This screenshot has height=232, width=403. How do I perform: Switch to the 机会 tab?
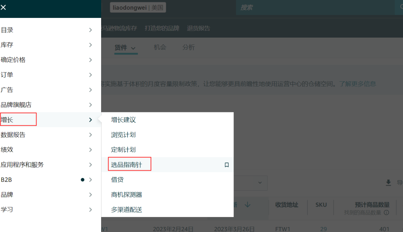[x=160, y=47]
